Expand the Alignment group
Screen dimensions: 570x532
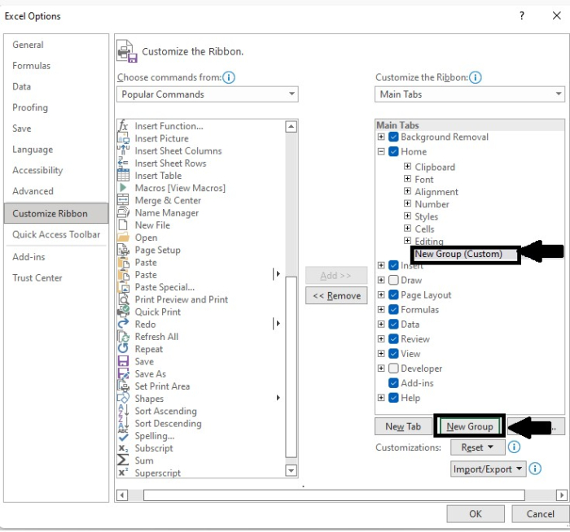[407, 191]
